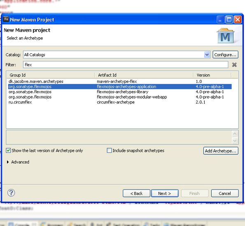The width and height of the screenshot is (245, 226).
Task: Click version 1.0 cell
Action: click(199, 81)
